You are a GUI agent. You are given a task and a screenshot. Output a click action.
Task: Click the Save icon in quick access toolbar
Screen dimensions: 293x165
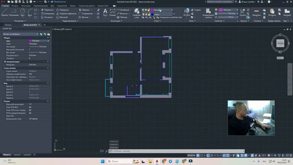pyautogui.click(x=16, y=2)
